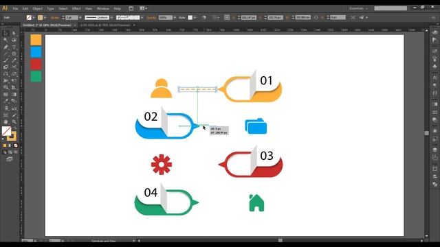Select the Ellipse shape tool
Image resolution: width=440 pixels, height=247 pixels.
coord(14,54)
